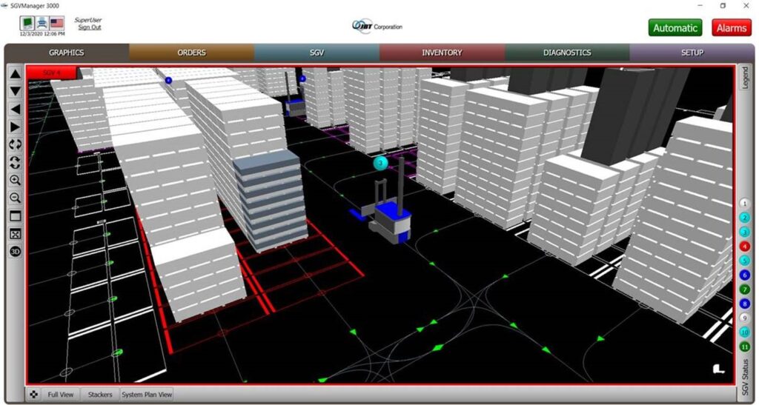Click the Sign Out link
This screenshot has height=405, width=759.
point(89,27)
